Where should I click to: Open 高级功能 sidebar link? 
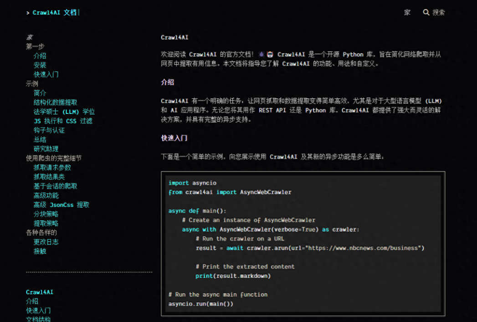[x=46, y=195]
